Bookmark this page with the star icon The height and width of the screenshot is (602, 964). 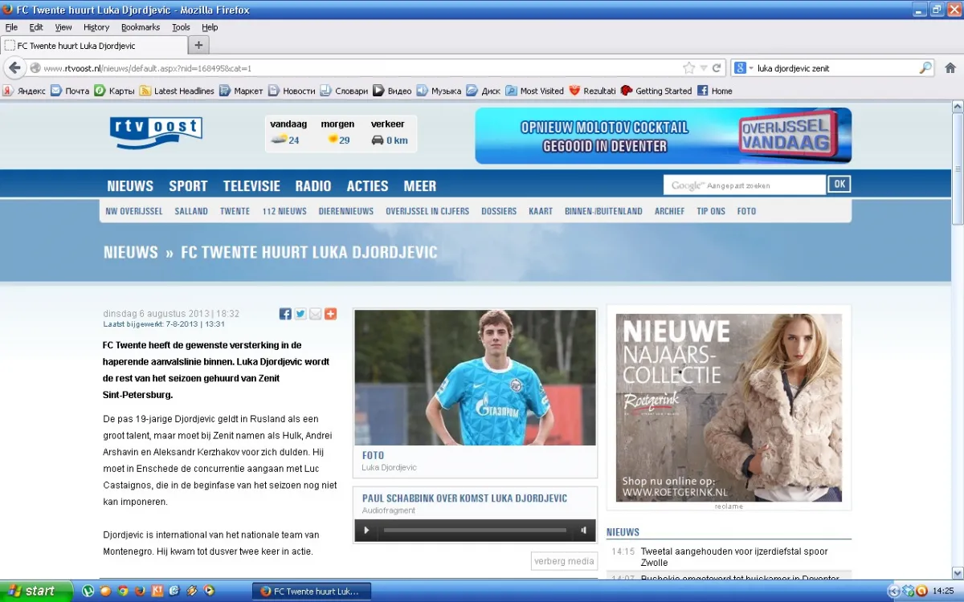688,68
